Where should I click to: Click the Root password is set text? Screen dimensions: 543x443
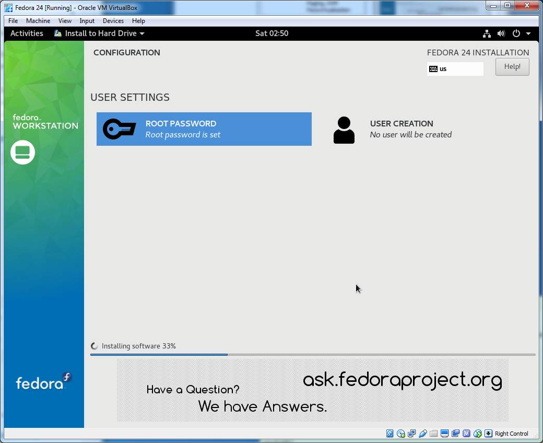click(183, 135)
